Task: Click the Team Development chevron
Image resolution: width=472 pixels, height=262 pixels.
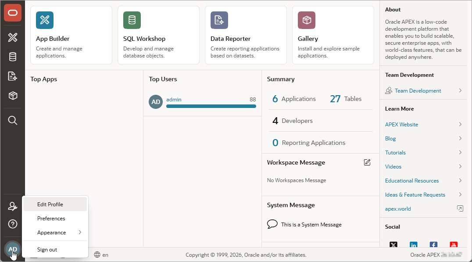Action: [x=460, y=90]
